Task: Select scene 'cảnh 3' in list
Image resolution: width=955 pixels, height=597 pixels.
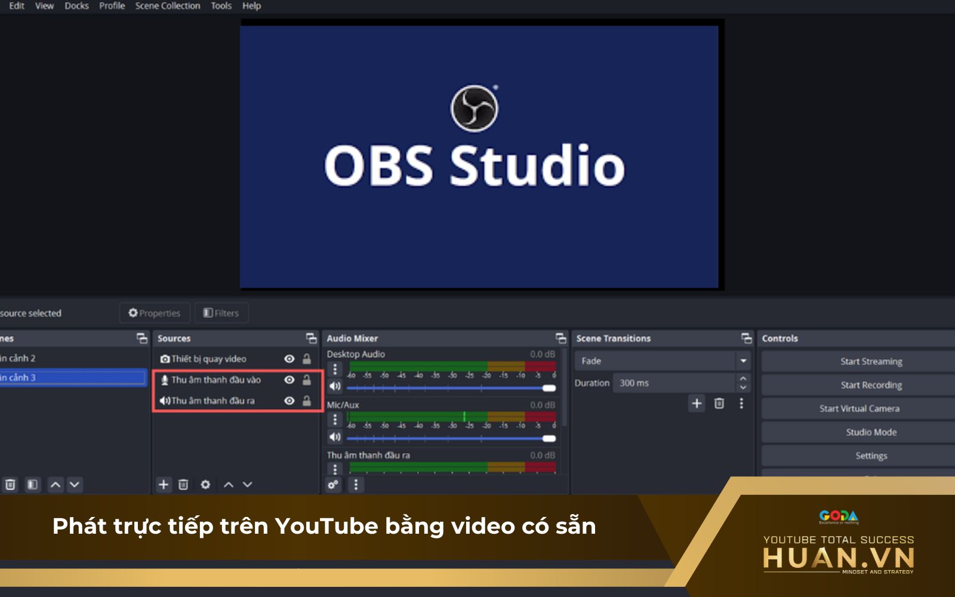Action: (73, 377)
